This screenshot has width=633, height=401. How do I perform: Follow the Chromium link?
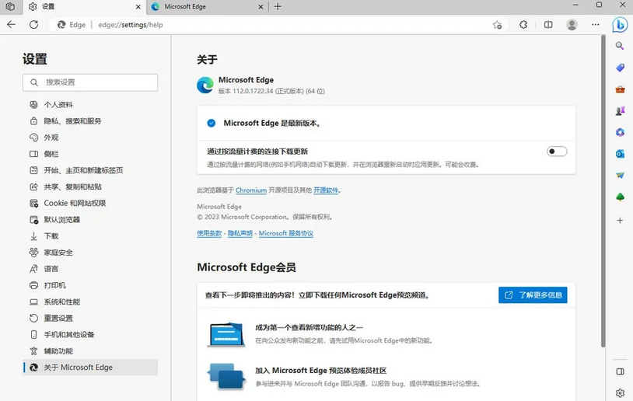[x=251, y=190]
